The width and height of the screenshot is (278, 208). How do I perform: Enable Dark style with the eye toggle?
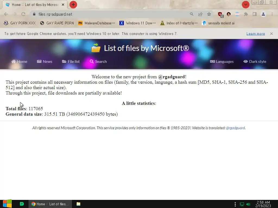pos(255,61)
